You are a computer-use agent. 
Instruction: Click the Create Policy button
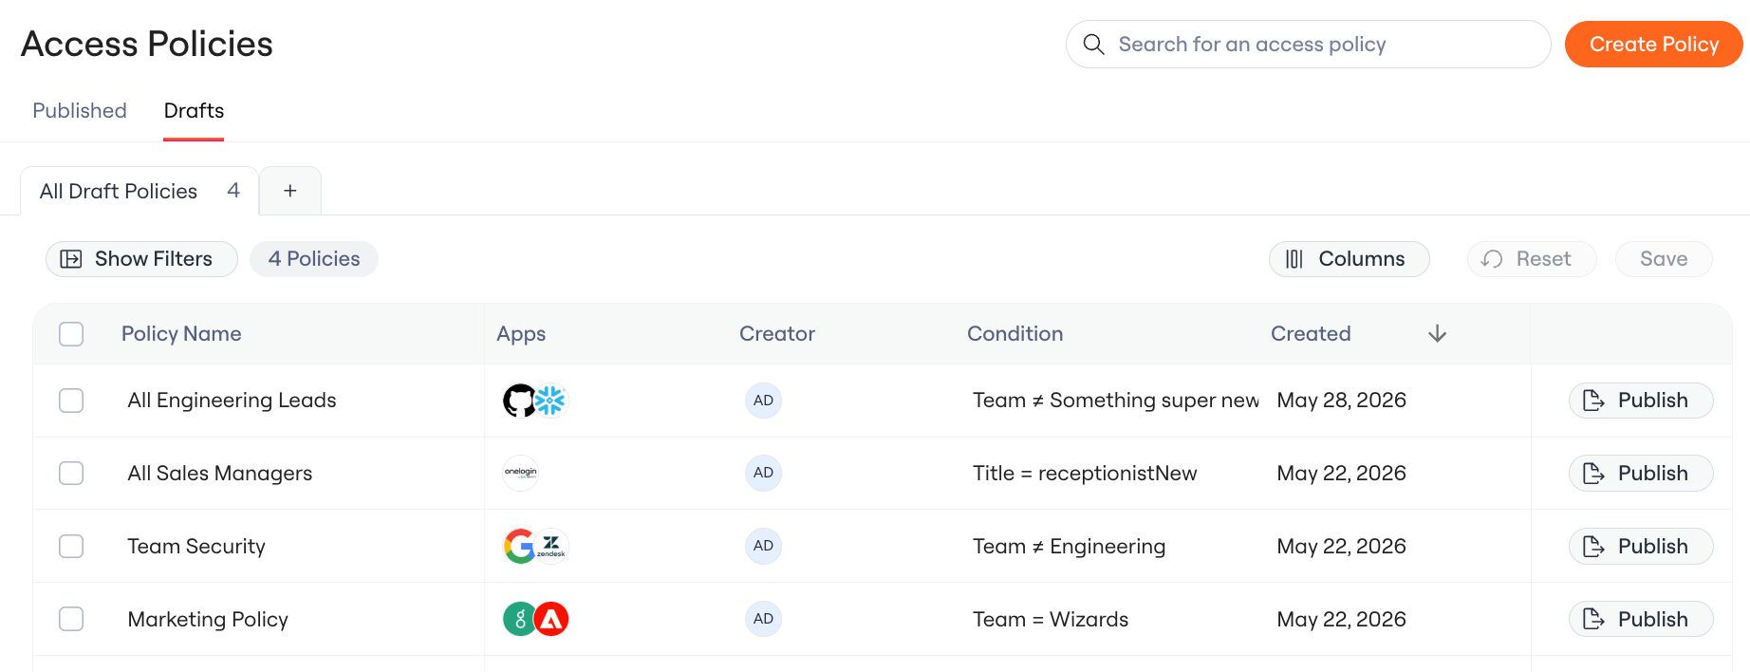pyautogui.click(x=1653, y=45)
